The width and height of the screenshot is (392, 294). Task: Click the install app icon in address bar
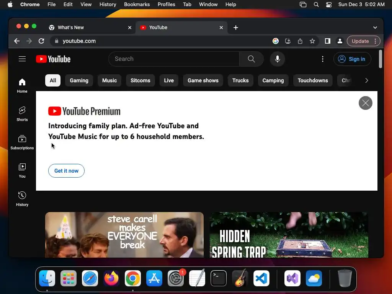(x=288, y=41)
